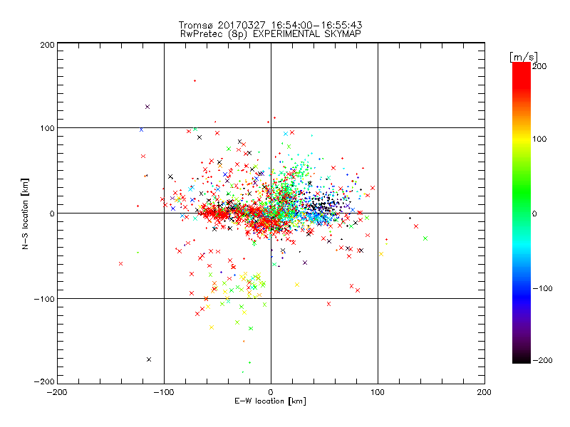
Task: Click the isolated black cross marker at bottom-left of the plot
Action: (149, 359)
